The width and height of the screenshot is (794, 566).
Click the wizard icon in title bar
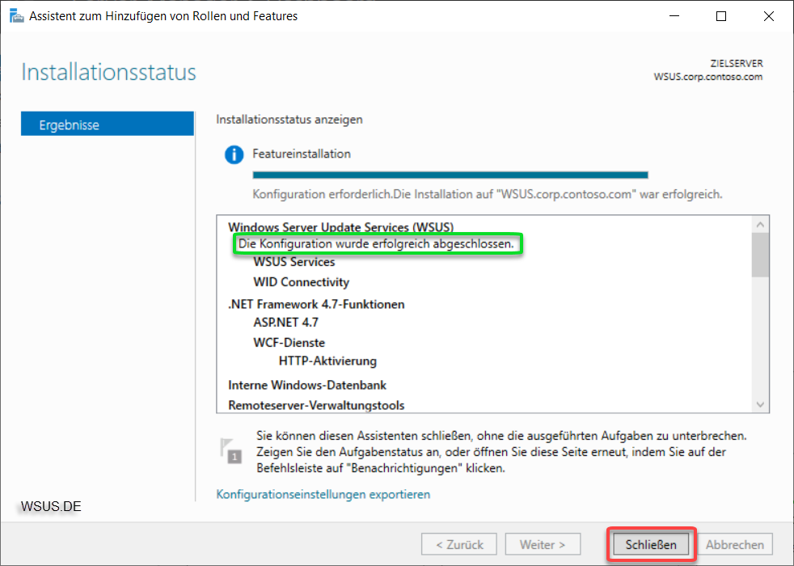[16, 16]
